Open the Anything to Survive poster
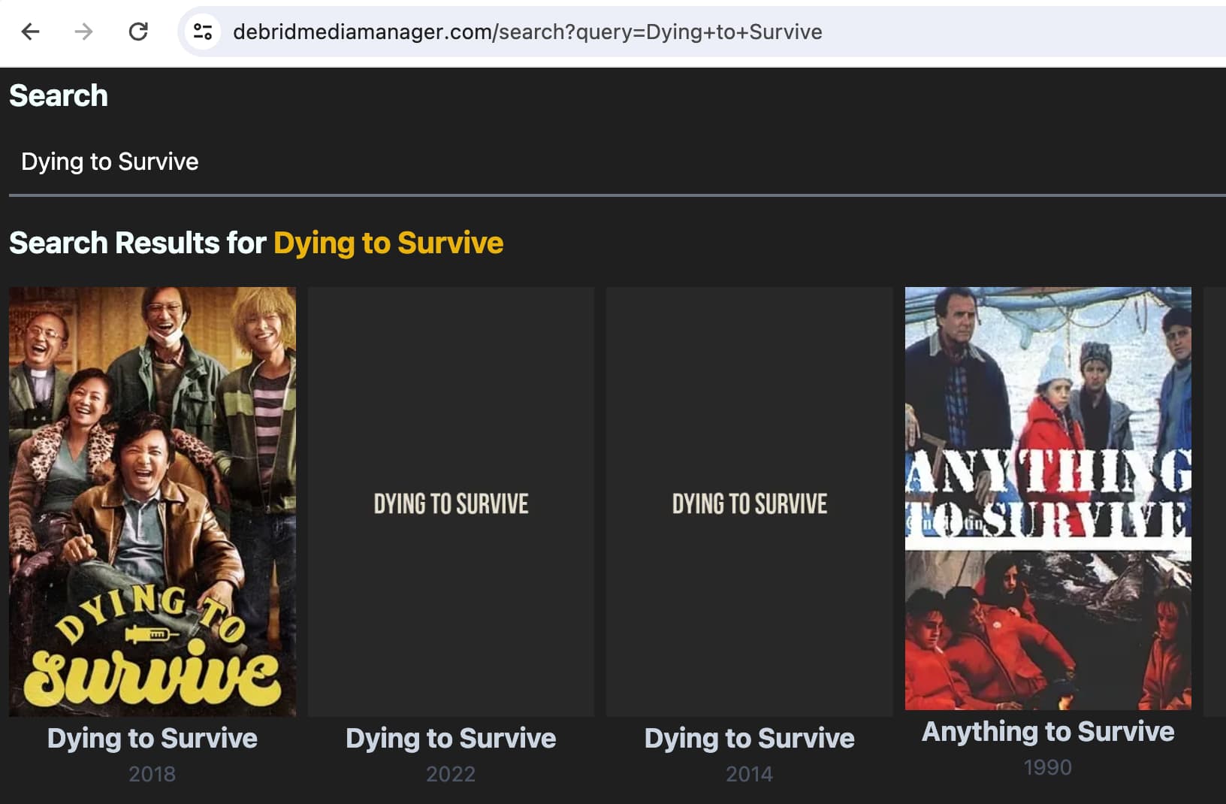The height and width of the screenshot is (804, 1226). tap(1048, 498)
